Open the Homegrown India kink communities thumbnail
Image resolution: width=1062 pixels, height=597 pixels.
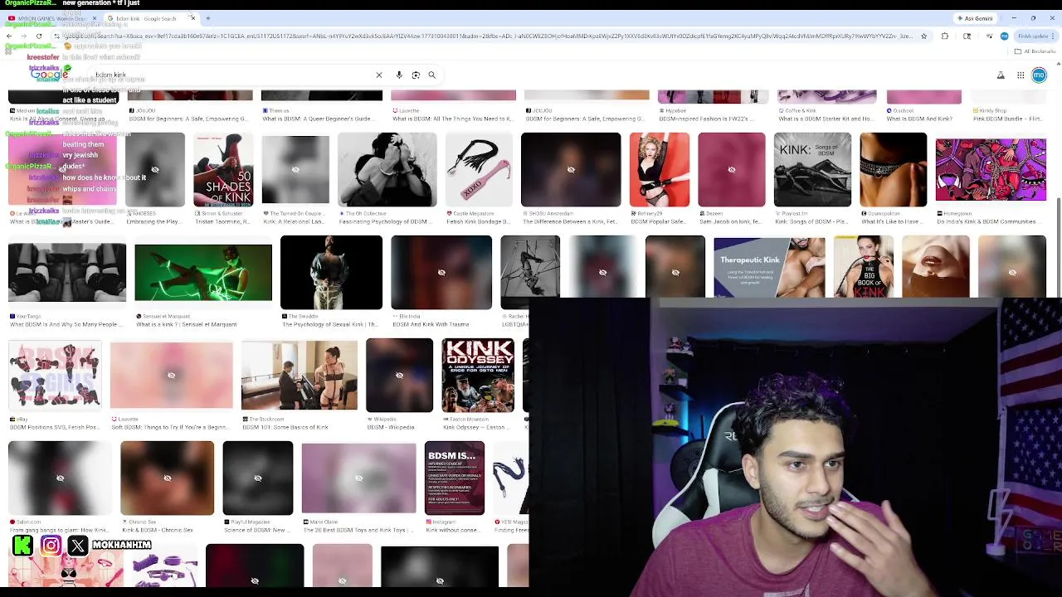[991, 170]
